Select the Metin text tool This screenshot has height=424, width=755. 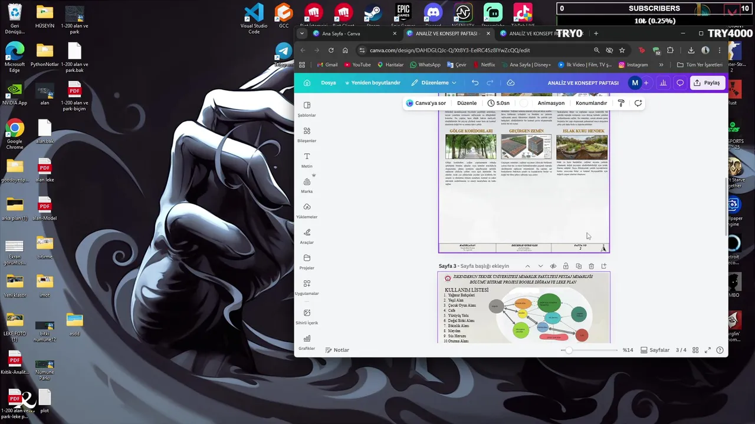[307, 160]
